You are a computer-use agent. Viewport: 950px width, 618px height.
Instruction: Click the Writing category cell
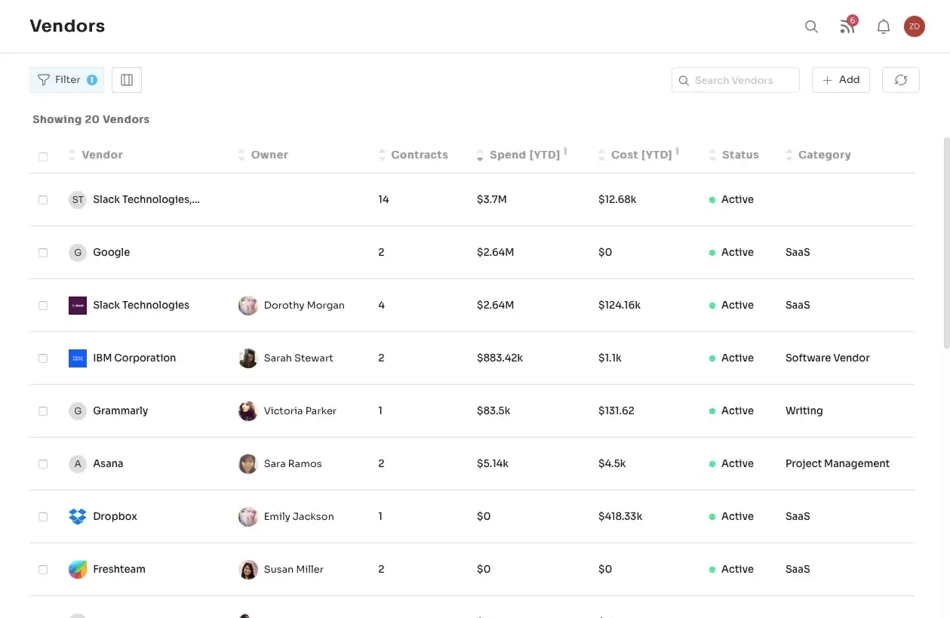coord(804,411)
